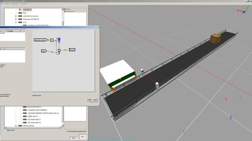Click the Close button in the program dialog
This screenshot has width=252, height=141.
95,99
